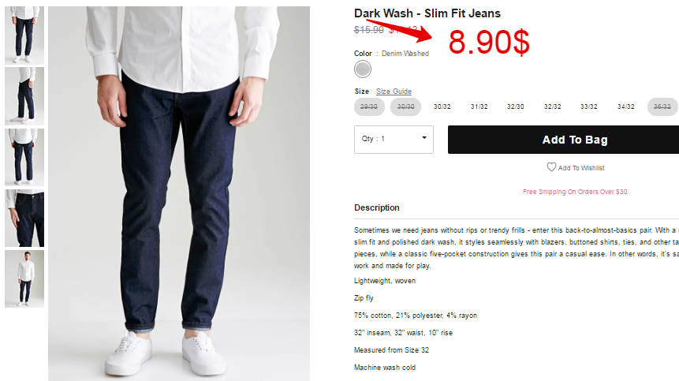Viewport: 679px width, 381px height.
Task: Open the Size Guide link
Action: coord(394,92)
